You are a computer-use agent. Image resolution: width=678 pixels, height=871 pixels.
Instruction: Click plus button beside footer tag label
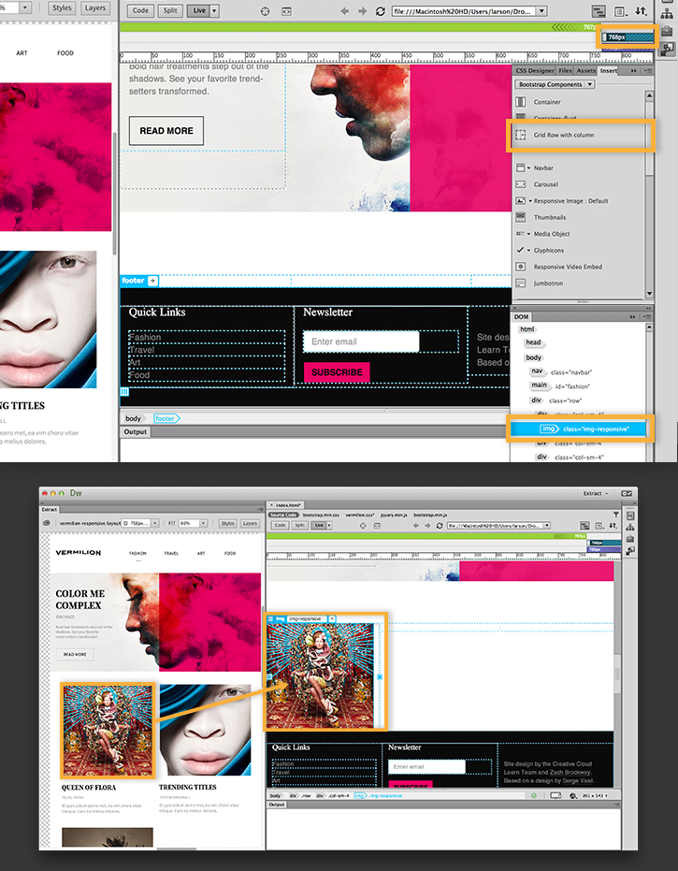point(152,281)
